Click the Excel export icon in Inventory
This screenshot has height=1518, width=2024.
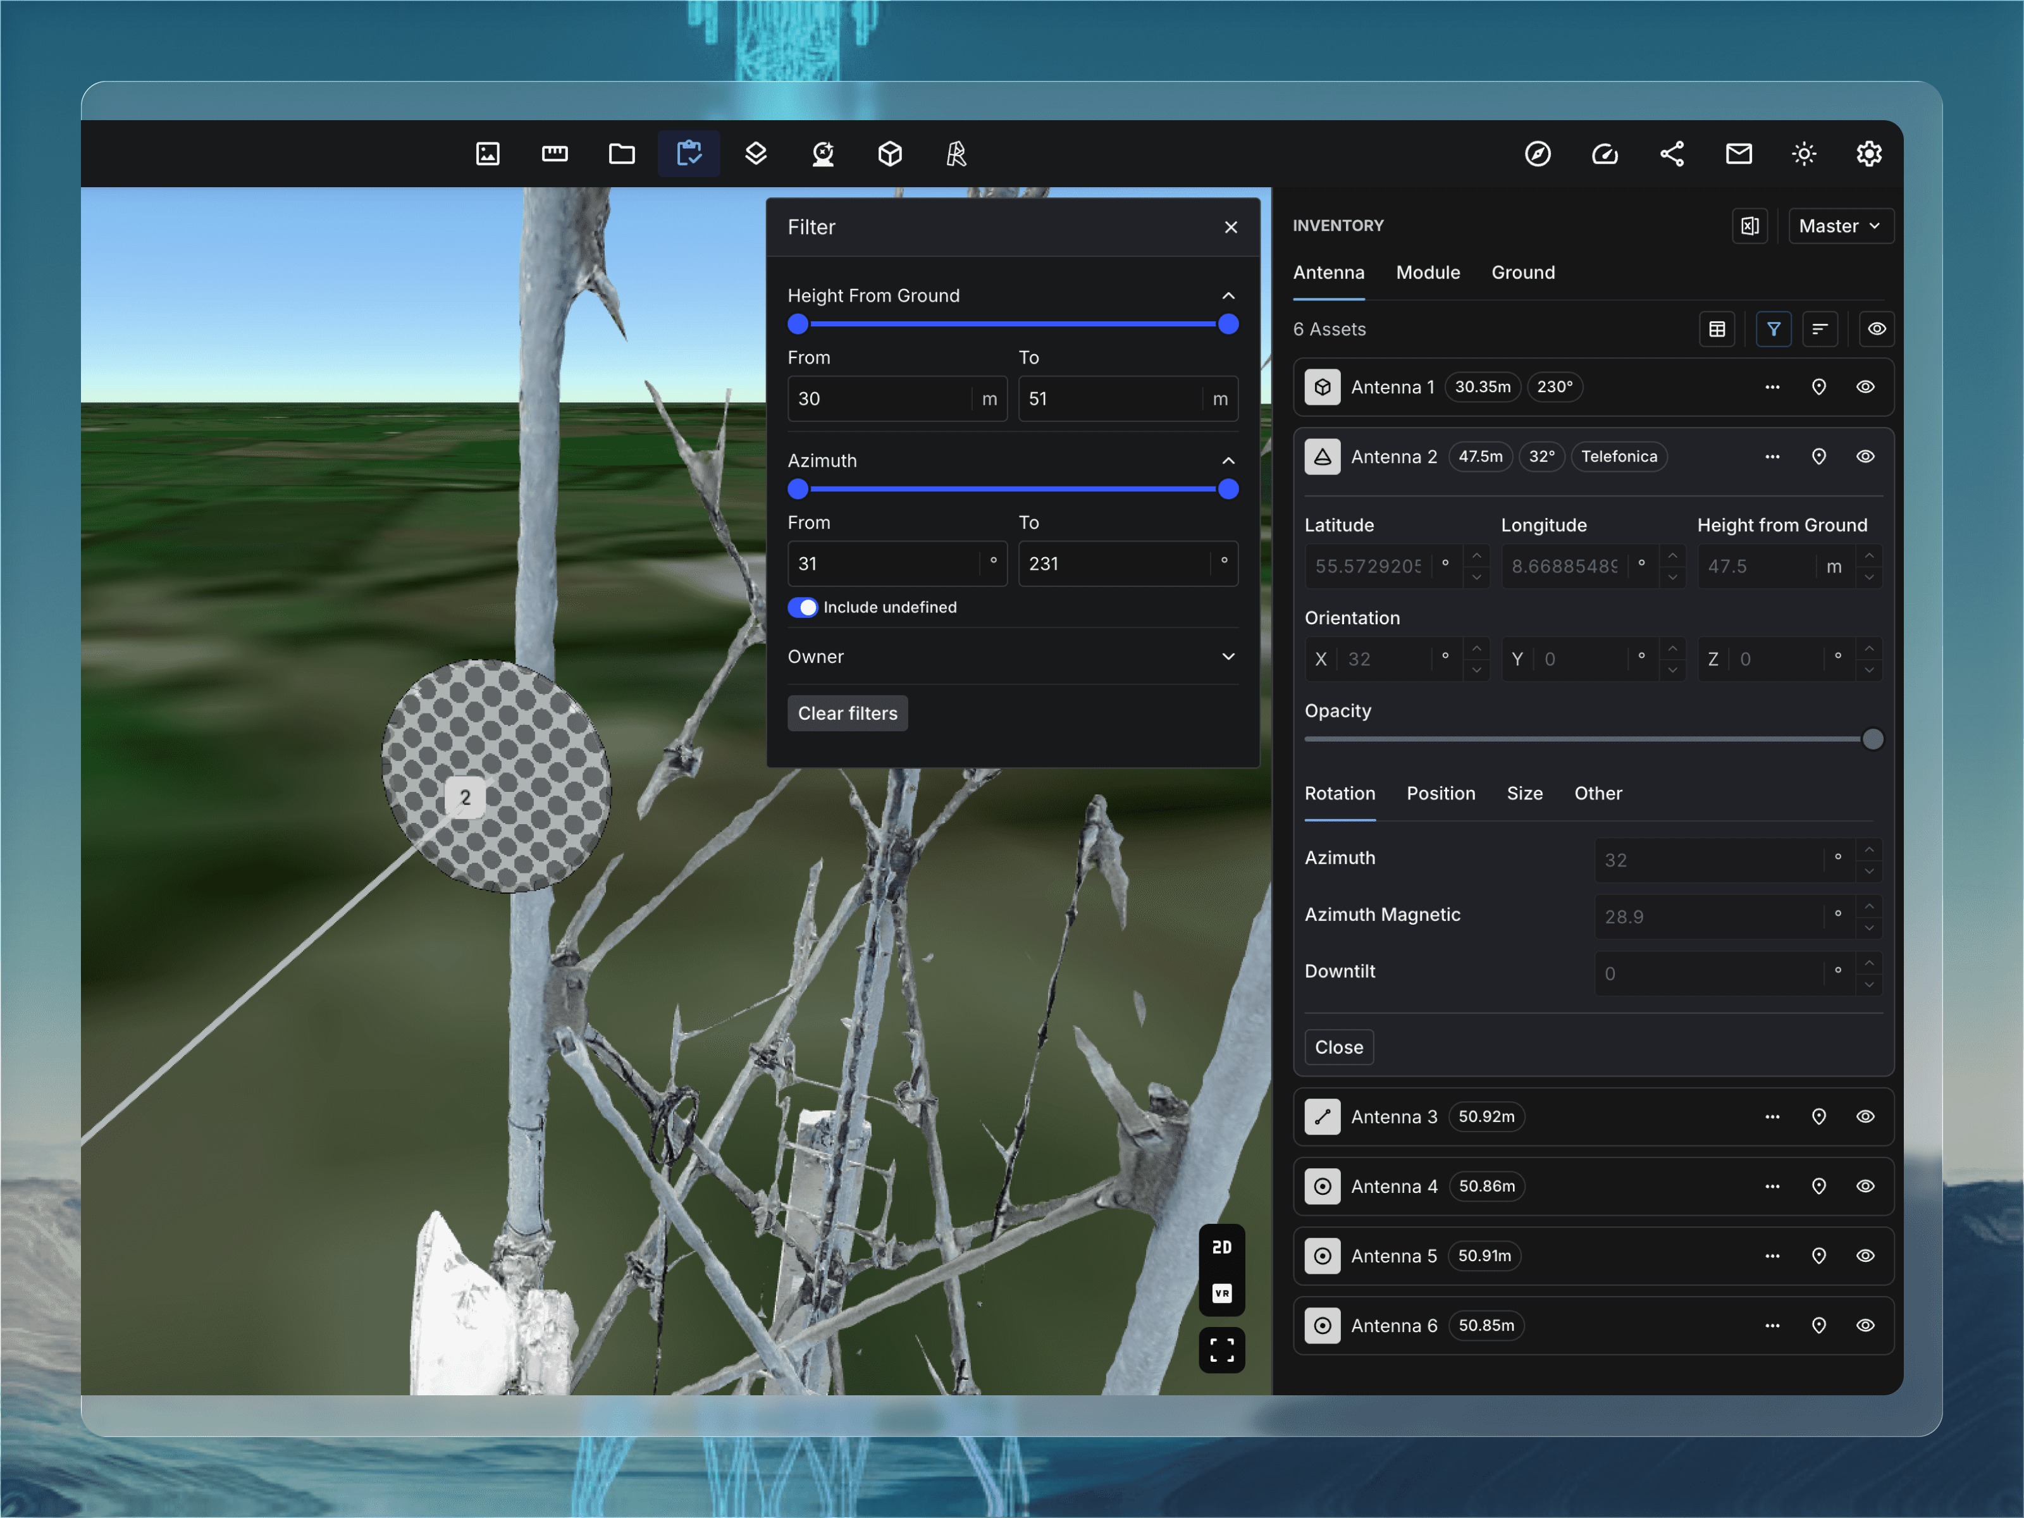[1749, 226]
